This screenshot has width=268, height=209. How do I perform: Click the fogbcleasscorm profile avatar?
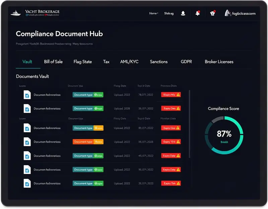coord(227,13)
